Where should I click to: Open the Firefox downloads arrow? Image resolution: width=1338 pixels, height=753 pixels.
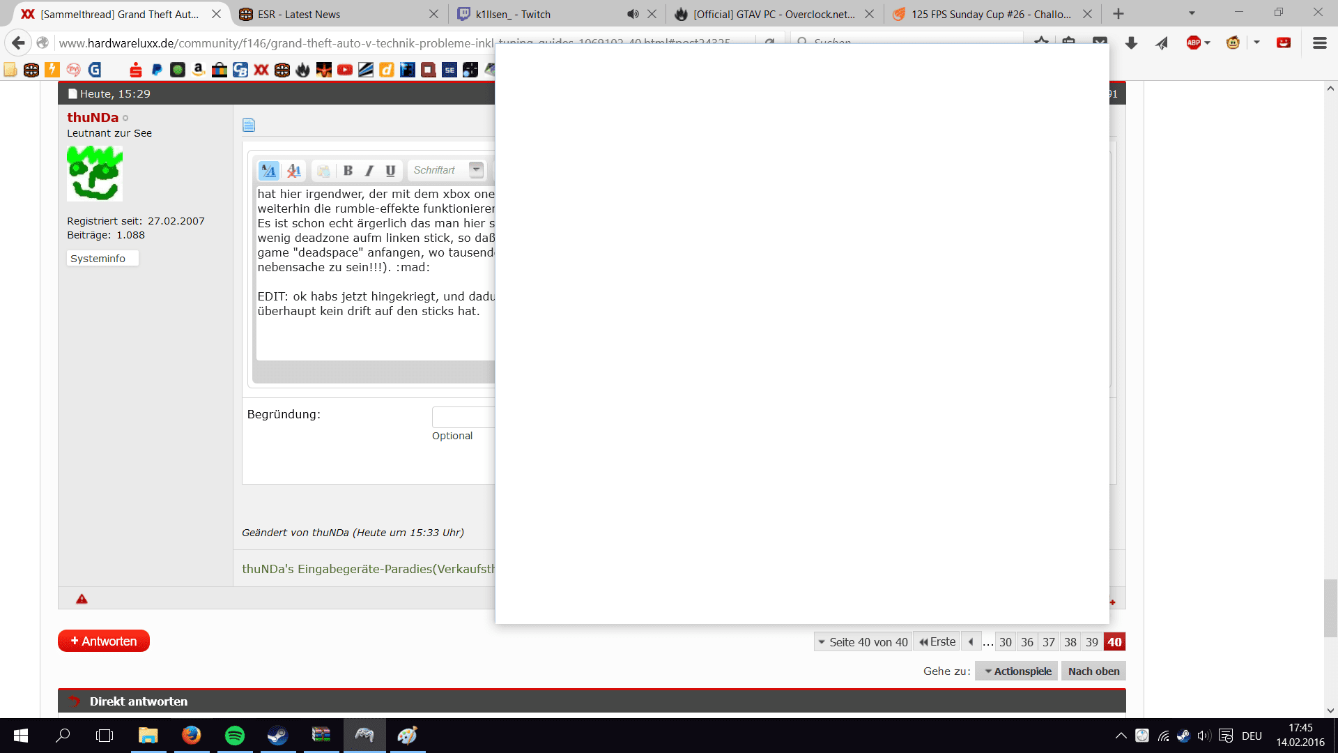[x=1131, y=43]
